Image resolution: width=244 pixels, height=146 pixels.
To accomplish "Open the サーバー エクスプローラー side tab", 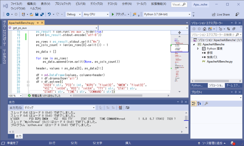I will 4,33.
